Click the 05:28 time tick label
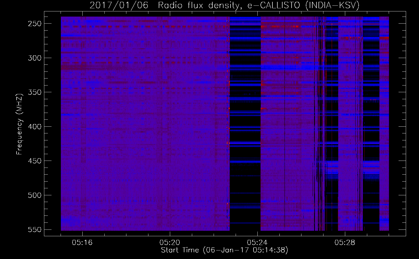The height and width of the screenshot is (259, 419). click(345, 243)
